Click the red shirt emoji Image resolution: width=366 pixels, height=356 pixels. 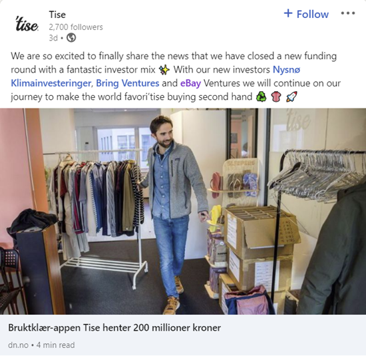[276, 96]
